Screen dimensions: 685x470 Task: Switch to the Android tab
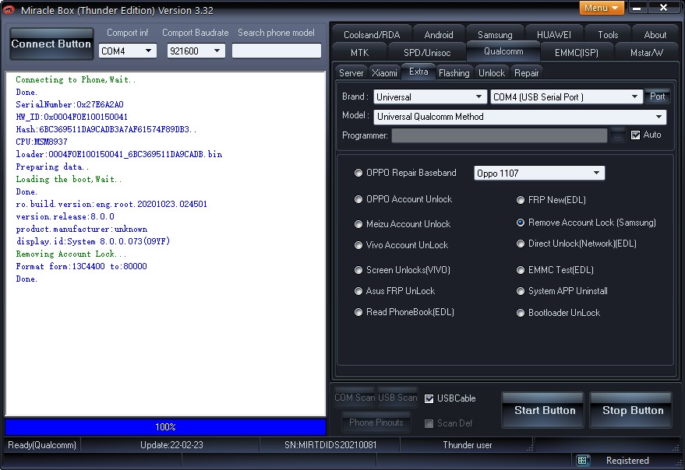point(439,34)
